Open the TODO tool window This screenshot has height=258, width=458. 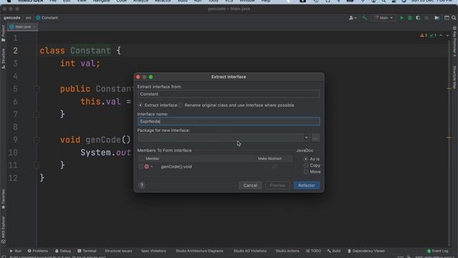pos(313,251)
